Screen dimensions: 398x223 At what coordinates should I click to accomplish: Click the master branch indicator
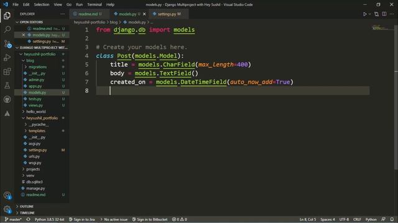(13, 219)
